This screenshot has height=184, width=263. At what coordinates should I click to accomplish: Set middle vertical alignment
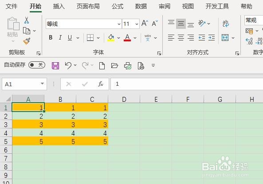tap(181, 24)
